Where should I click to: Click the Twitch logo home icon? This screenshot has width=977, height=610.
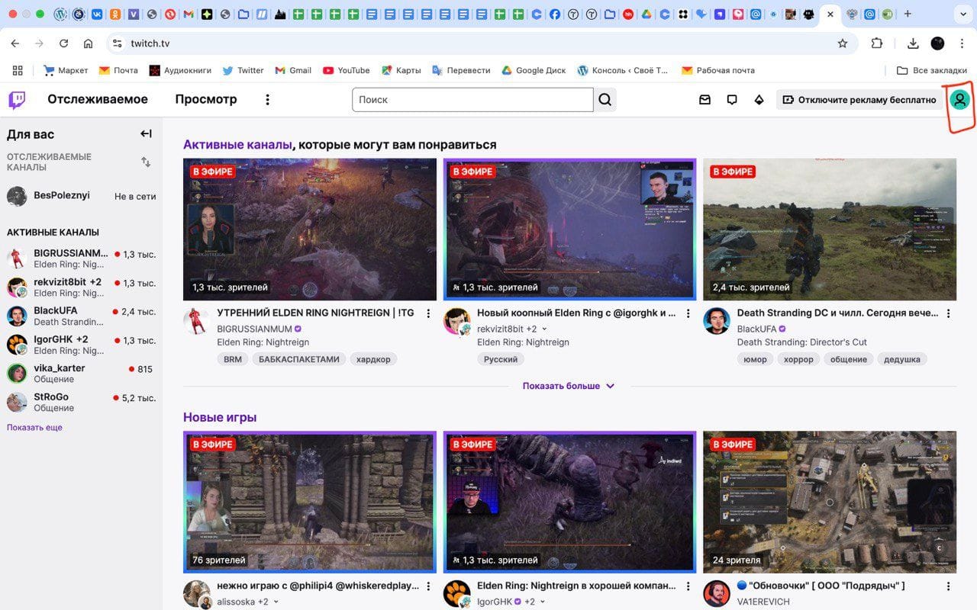[x=17, y=100]
